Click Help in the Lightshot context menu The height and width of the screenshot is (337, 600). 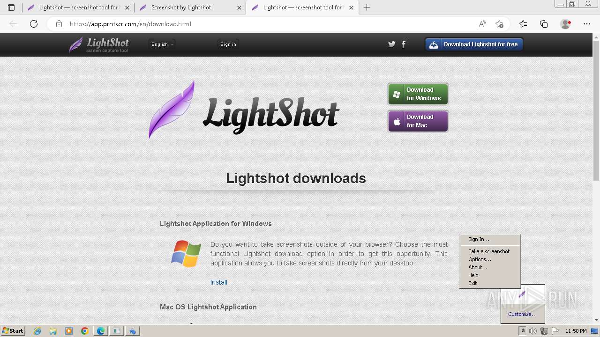490,275
